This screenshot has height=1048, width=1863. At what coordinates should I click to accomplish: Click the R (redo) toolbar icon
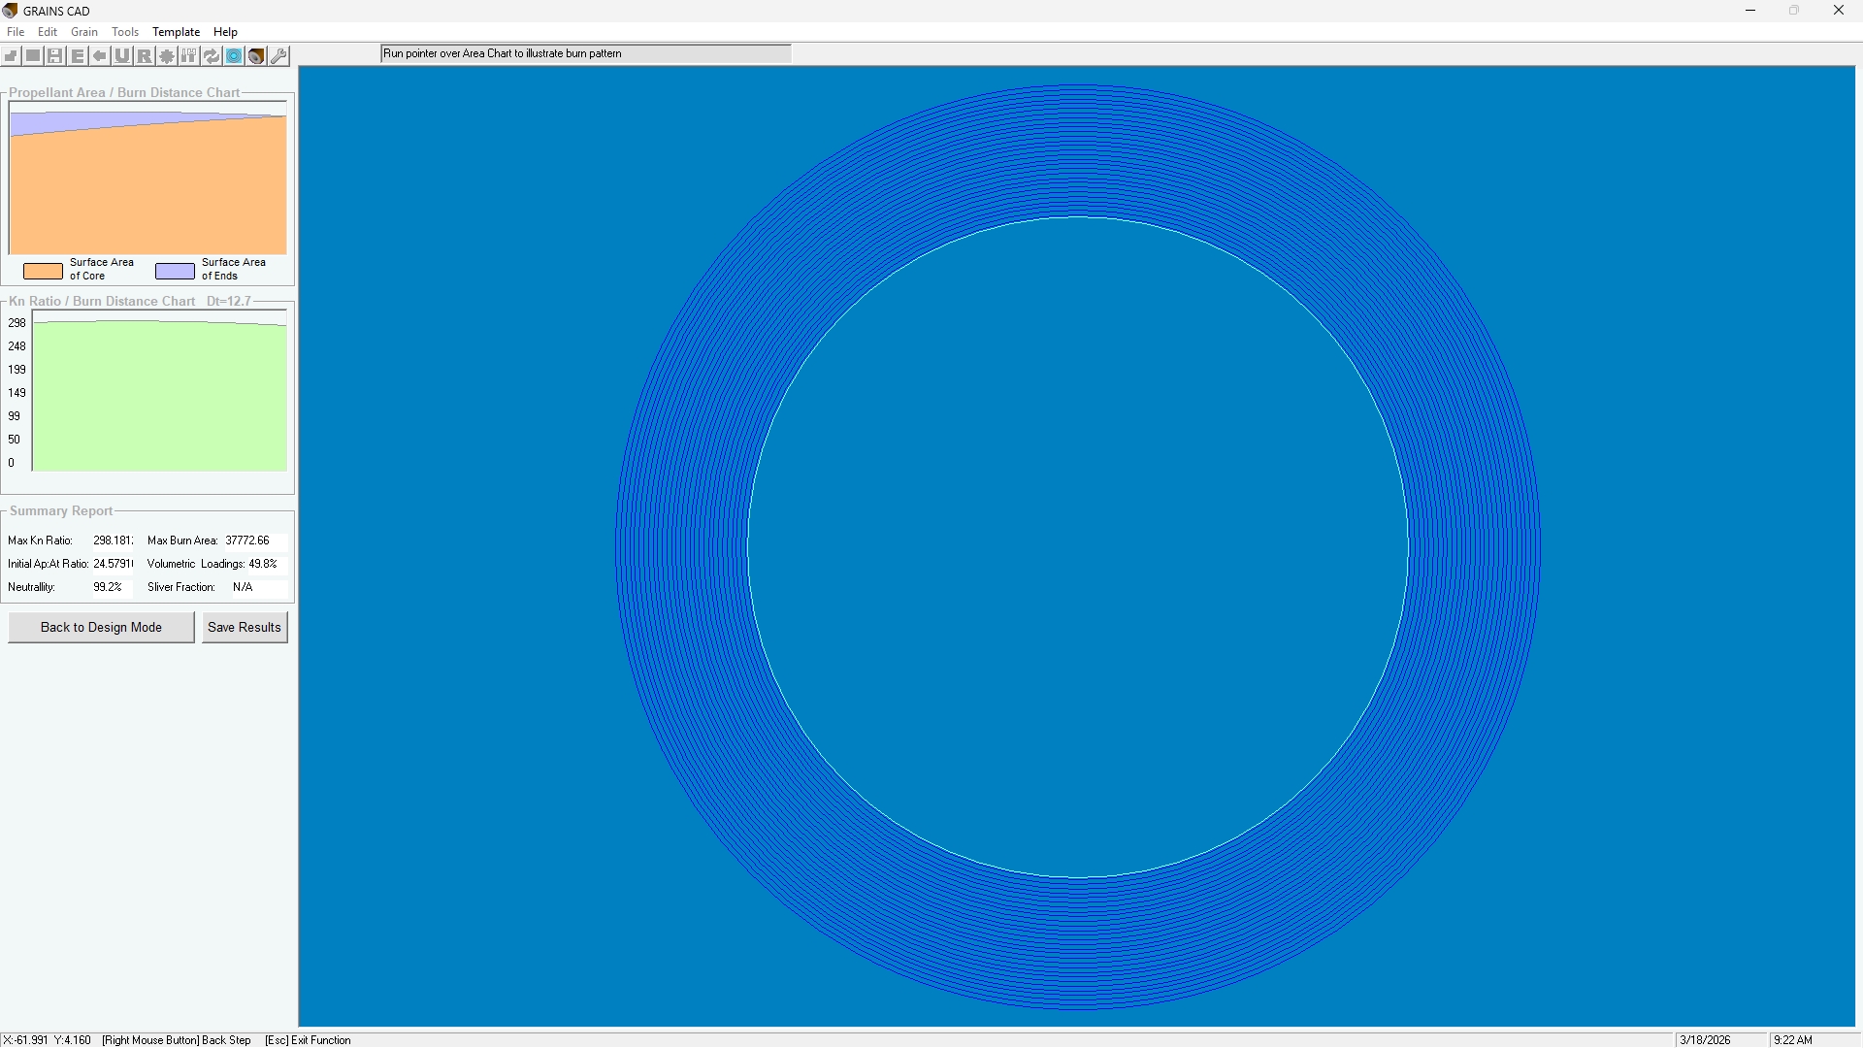[x=145, y=56]
